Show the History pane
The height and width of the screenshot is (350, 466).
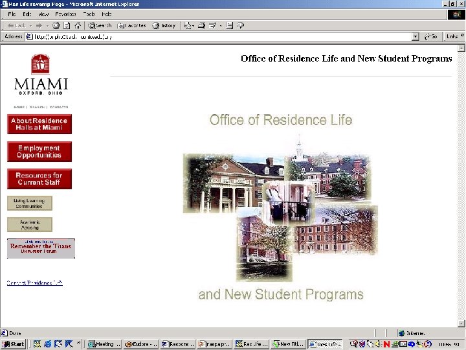164,25
